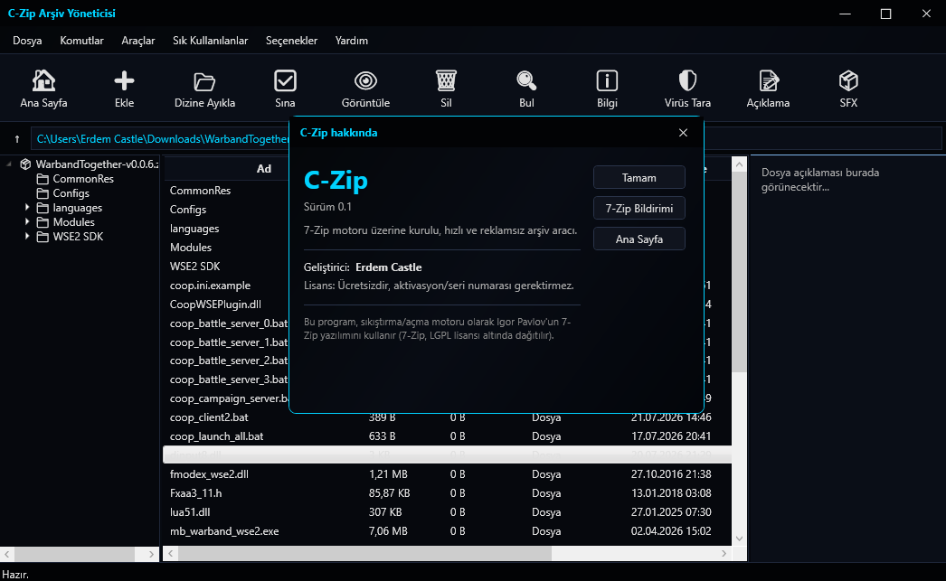Open the Komutlar menu
Image resolution: width=946 pixels, height=581 pixels.
[x=81, y=41]
